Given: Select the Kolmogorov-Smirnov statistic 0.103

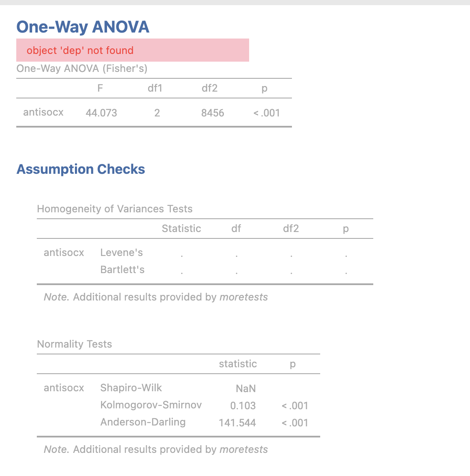Looking at the screenshot, I should (x=243, y=405).
